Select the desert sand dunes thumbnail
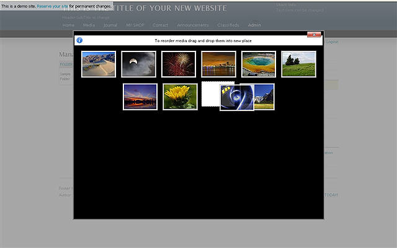Image resolution: width=397 pixels, height=248 pixels. tap(99, 64)
